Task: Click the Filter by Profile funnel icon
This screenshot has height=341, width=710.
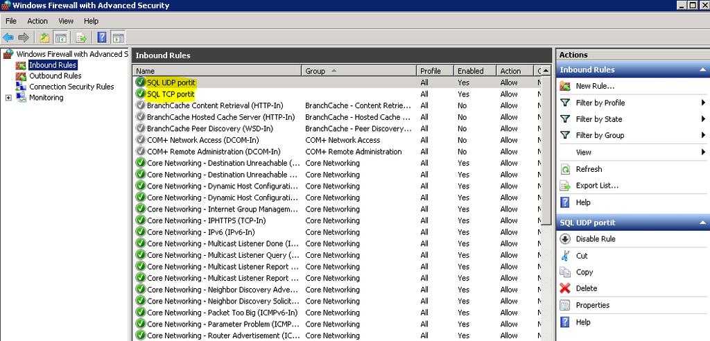Action: [x=565, y=103]
